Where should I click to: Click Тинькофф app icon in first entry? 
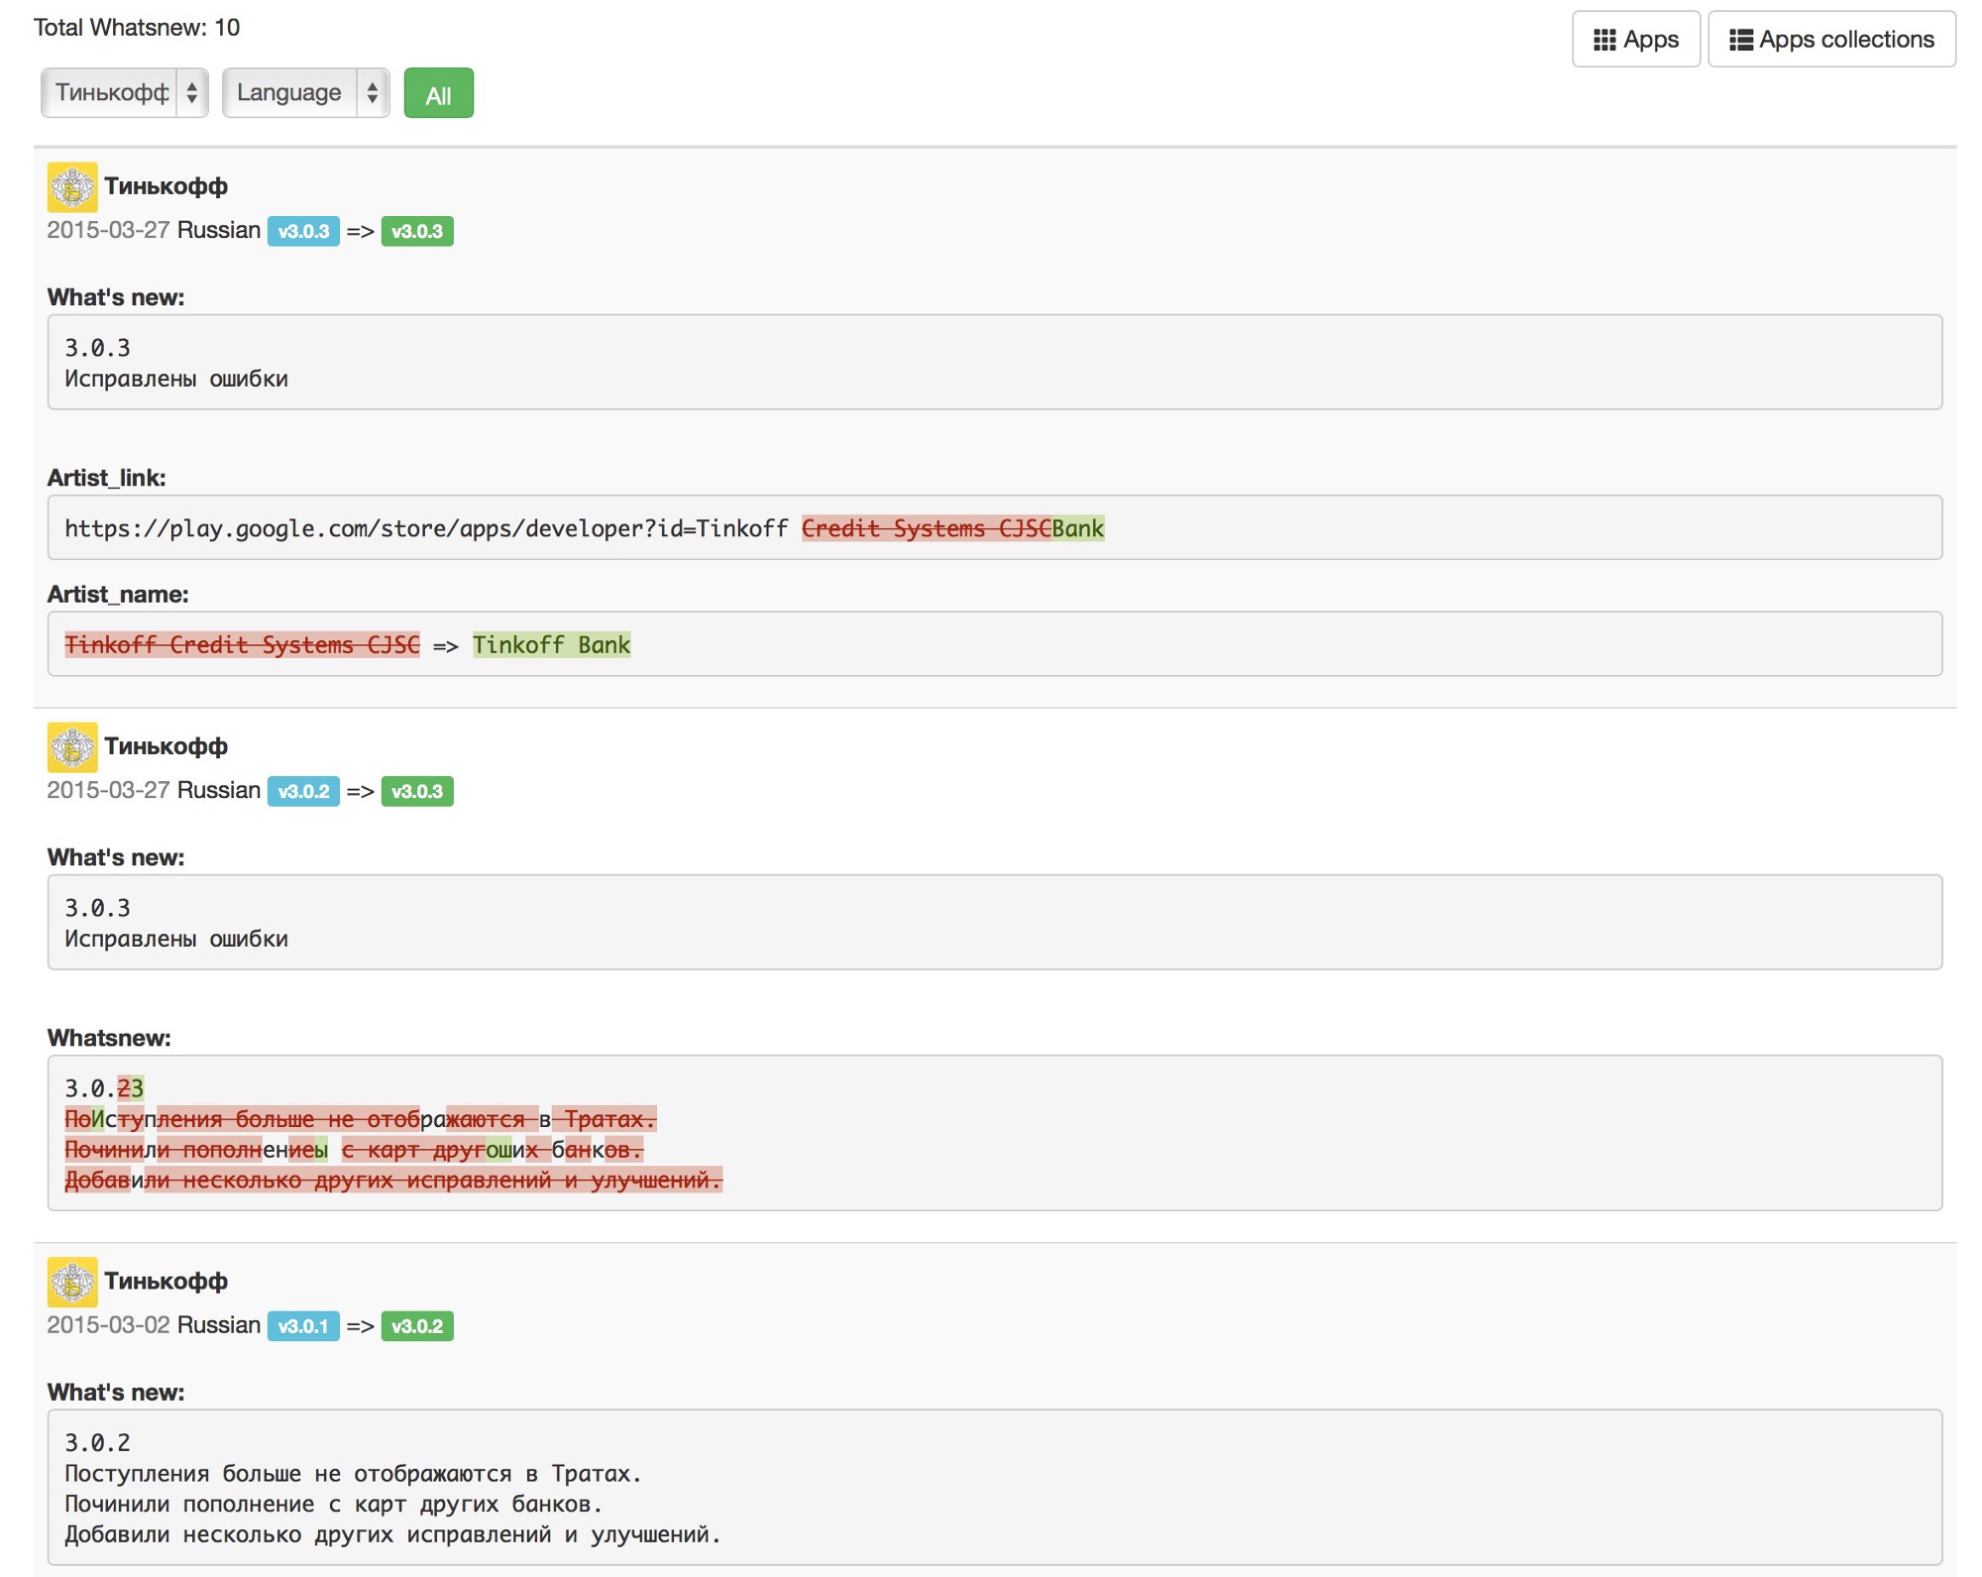pyautogui.click(x=72, y=187)
